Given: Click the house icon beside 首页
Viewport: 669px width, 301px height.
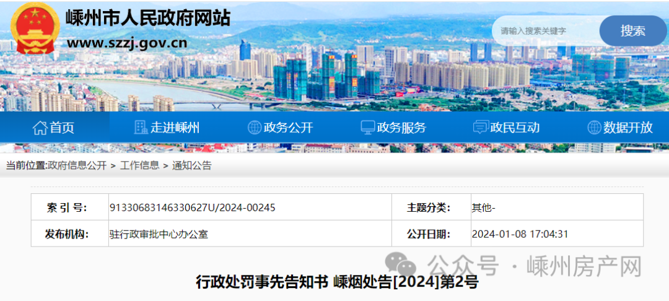Looking at the screenshot, I should [x=40, y=128].
